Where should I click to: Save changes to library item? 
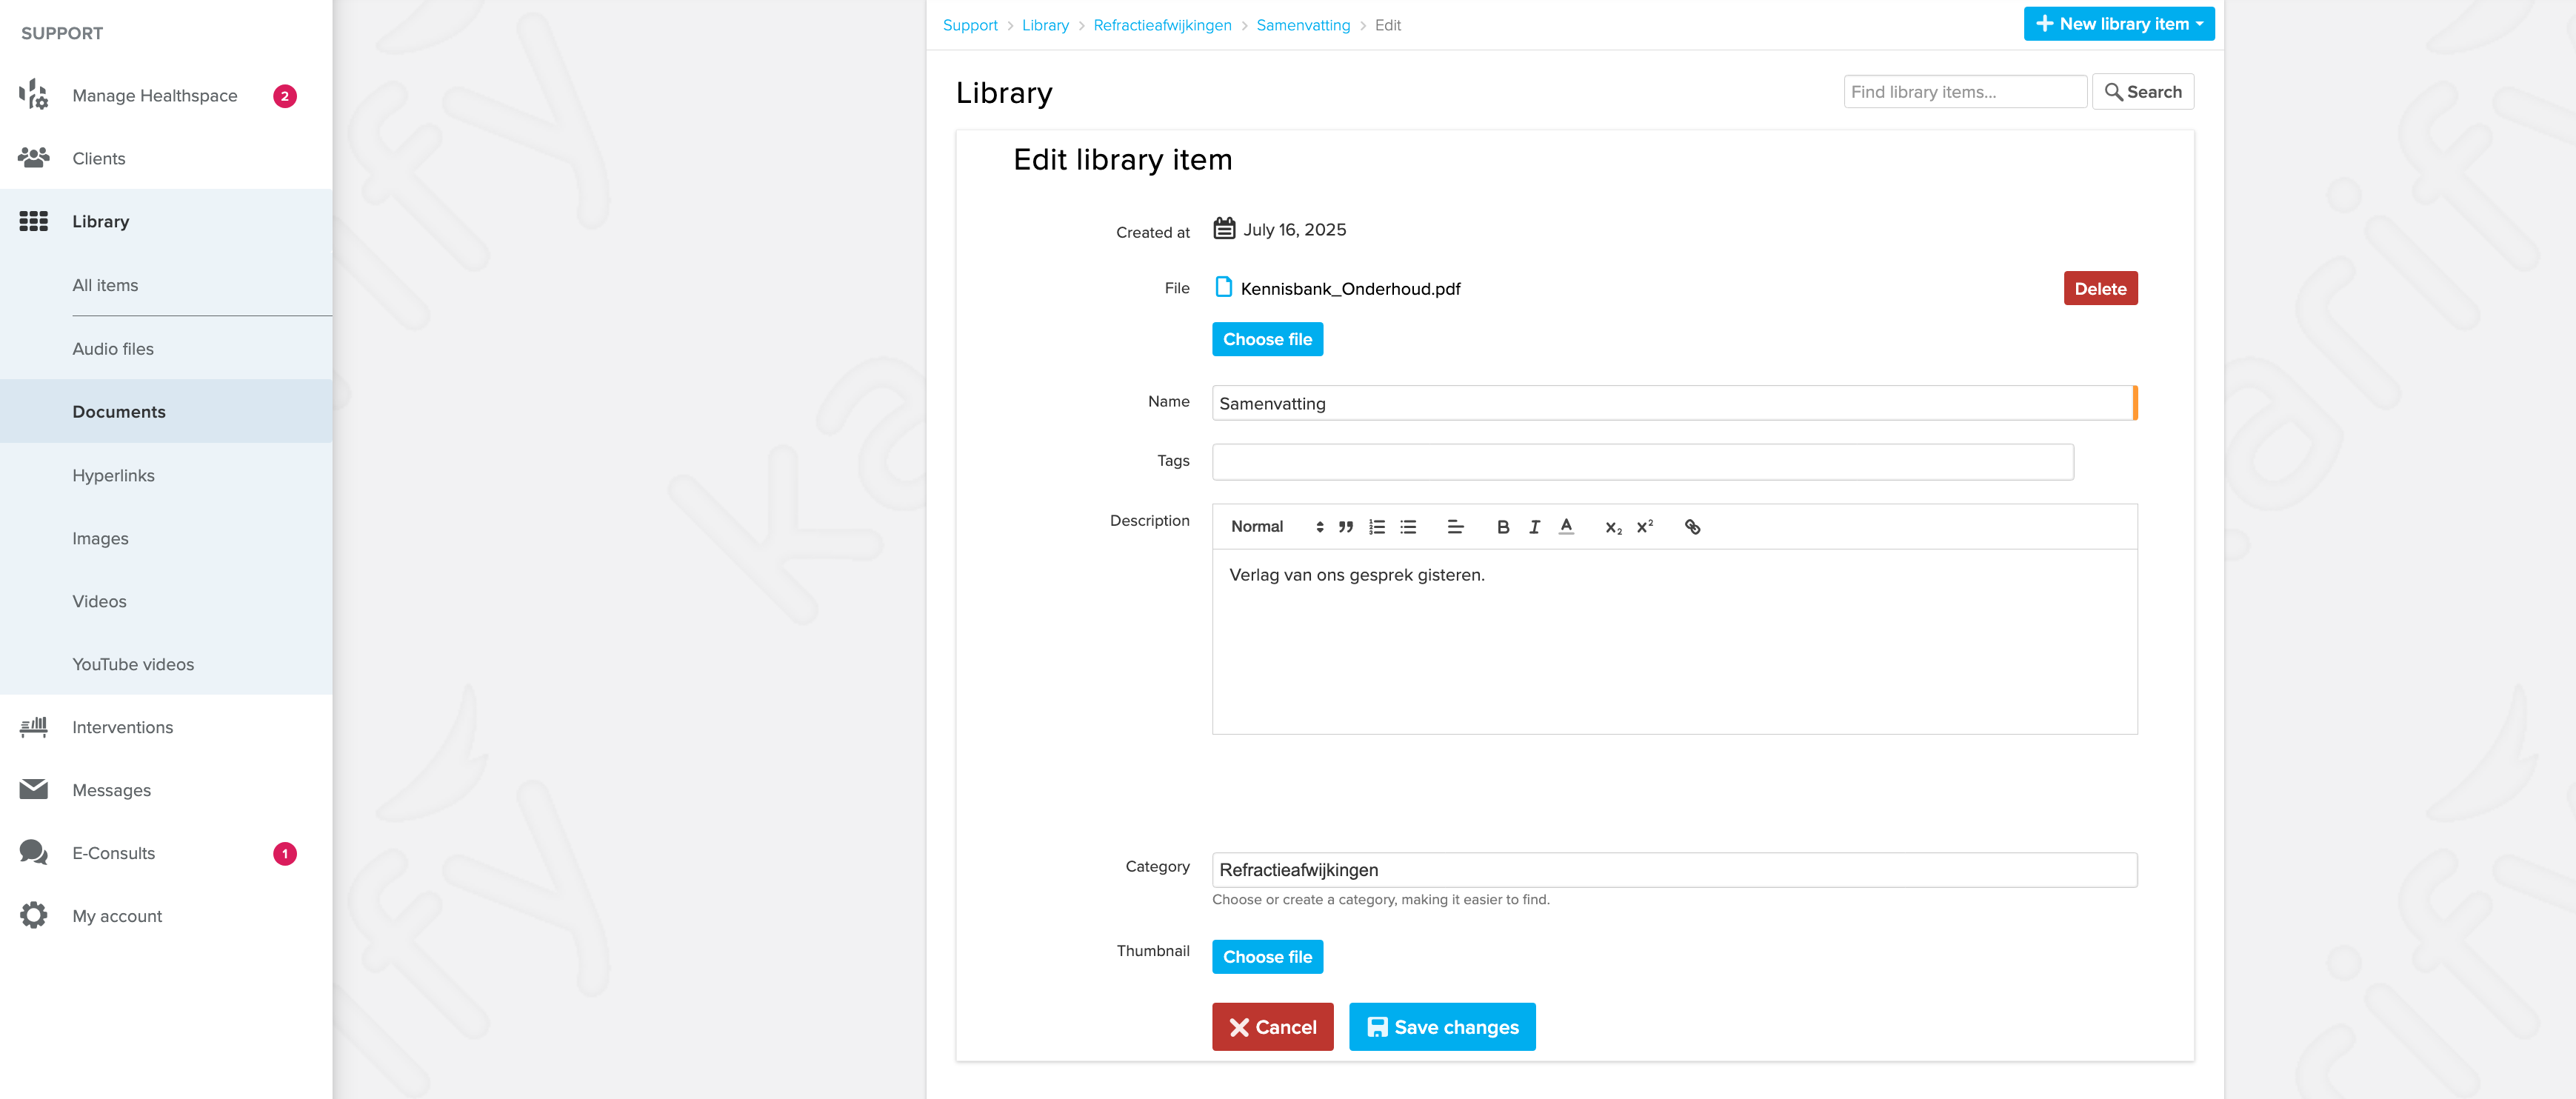point(1441,1027)
